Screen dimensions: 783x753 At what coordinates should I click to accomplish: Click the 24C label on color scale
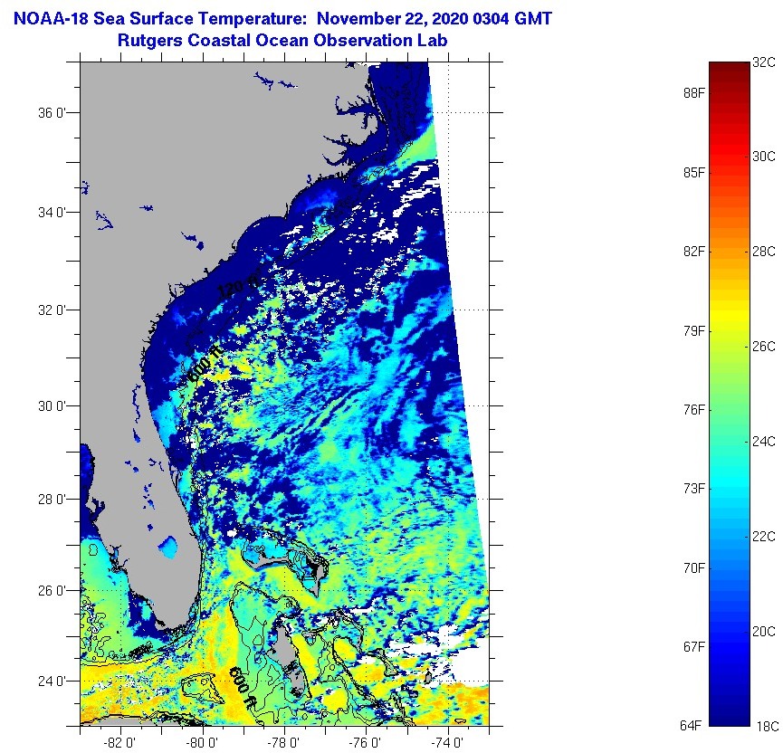764,442
